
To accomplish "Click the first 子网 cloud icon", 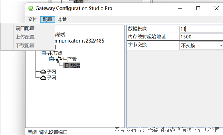I will (x=43, y=72).
